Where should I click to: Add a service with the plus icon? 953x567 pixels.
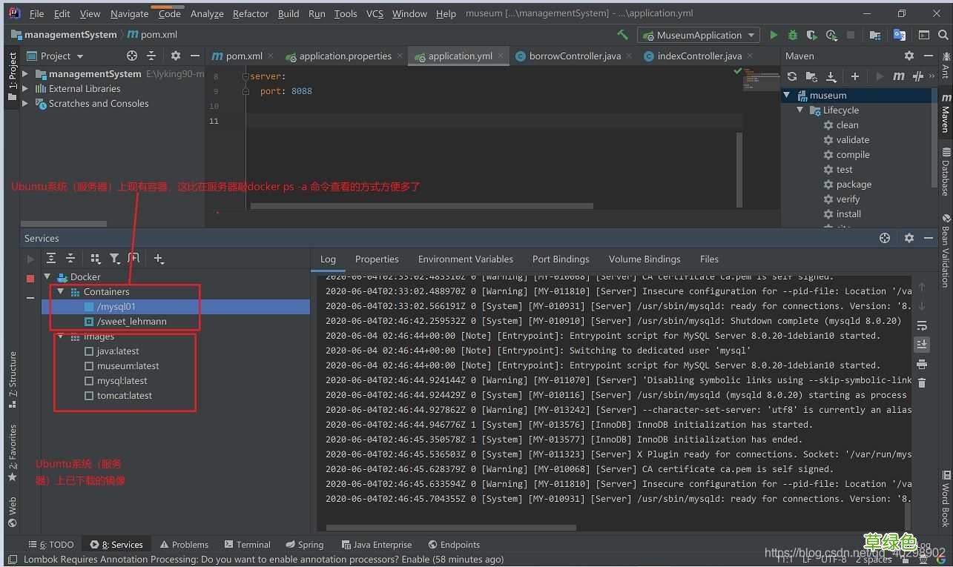coord(159,259)
